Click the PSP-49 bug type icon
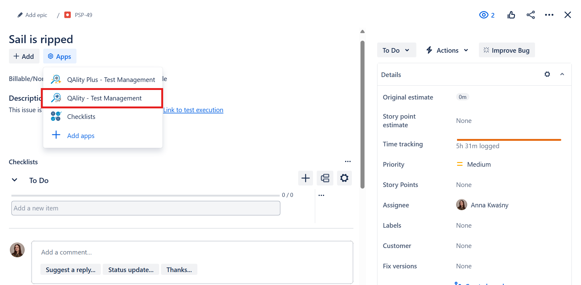 68,15
